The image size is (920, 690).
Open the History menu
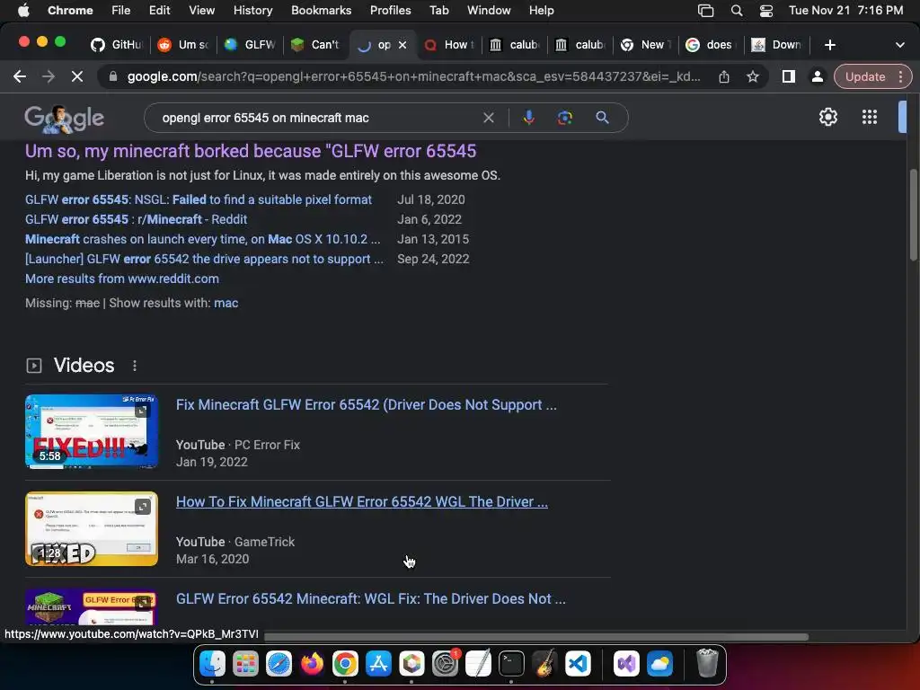pos(252,11)
